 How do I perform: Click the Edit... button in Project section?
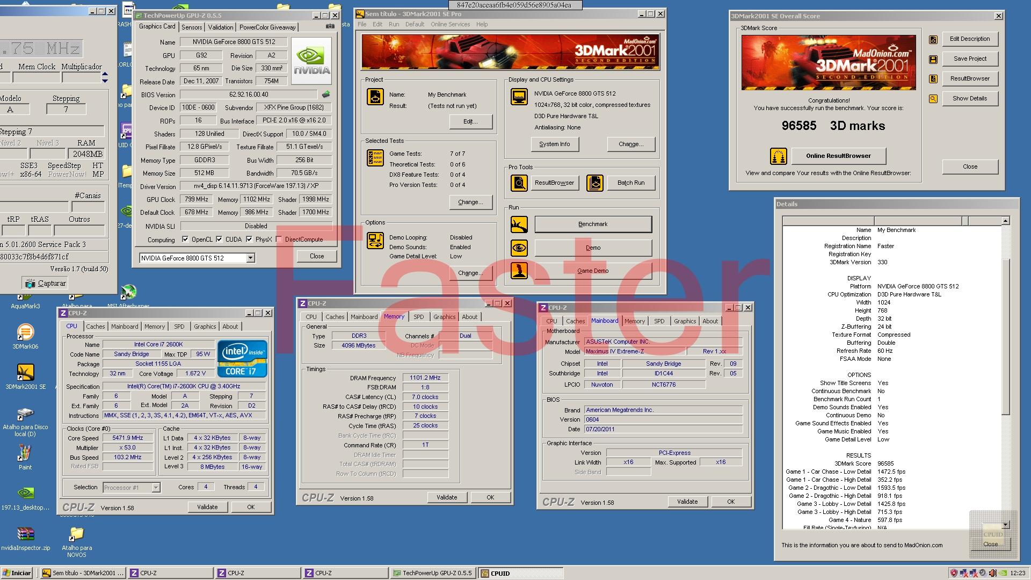(470, 122)
